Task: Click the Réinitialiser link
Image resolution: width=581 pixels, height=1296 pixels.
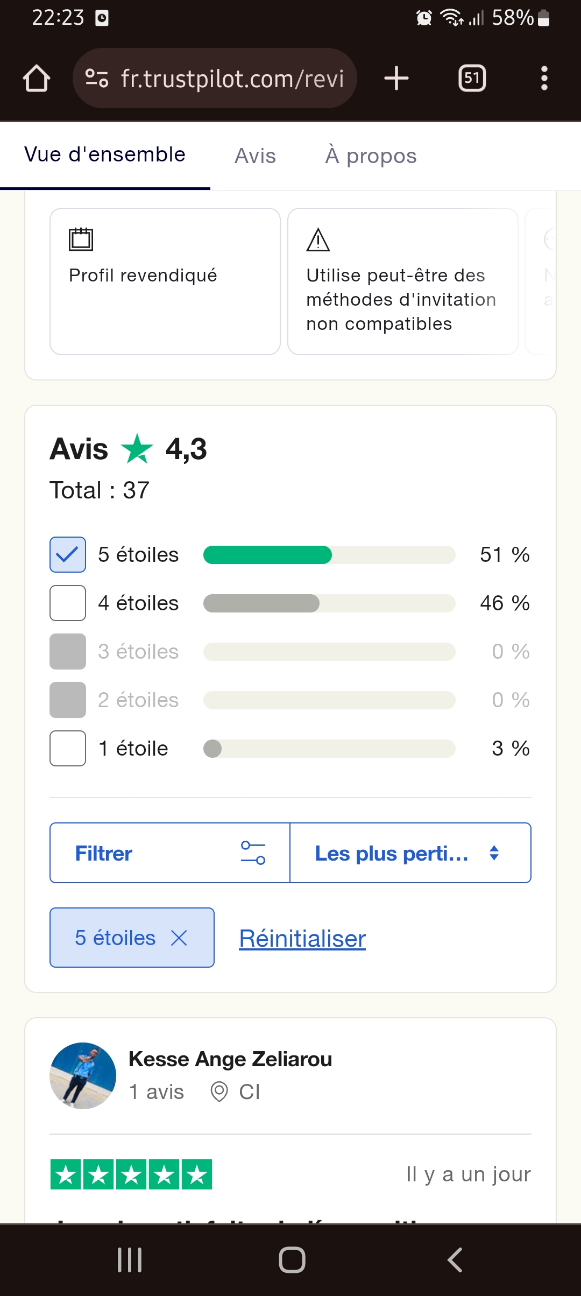Action: click(x=302, y=939)
